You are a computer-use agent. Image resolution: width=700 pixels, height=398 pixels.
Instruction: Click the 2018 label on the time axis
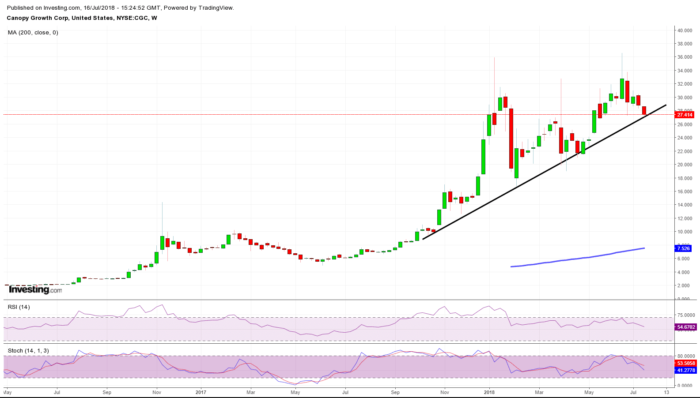489,392
